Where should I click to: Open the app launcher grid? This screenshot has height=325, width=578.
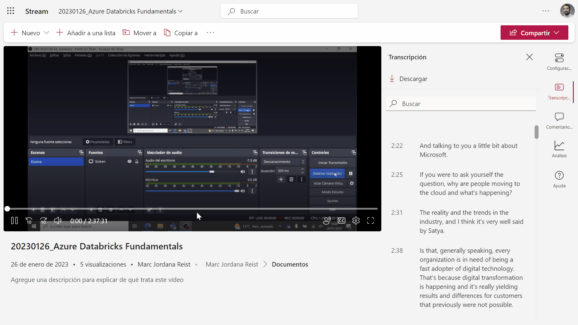[11, 11]
